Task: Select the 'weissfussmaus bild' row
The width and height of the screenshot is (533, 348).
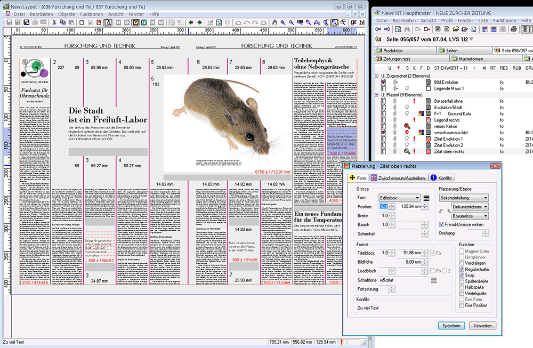Action: pyautogui.click(x=454, y=133)
